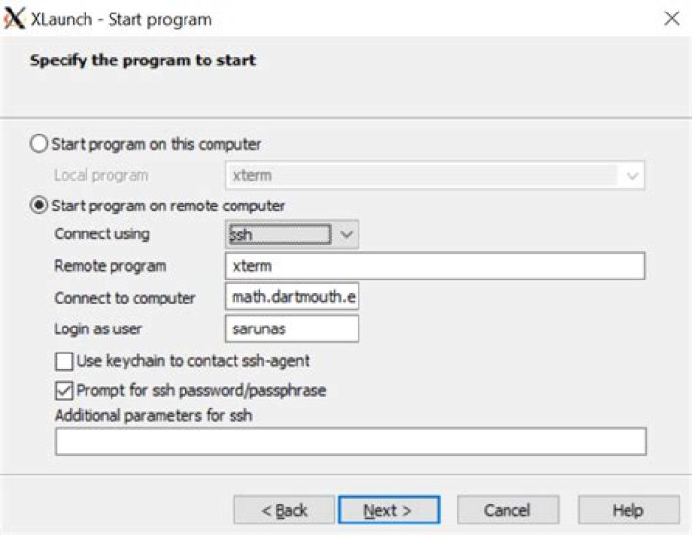Close the XLaunch dialog window

click(x=672, y=18)
